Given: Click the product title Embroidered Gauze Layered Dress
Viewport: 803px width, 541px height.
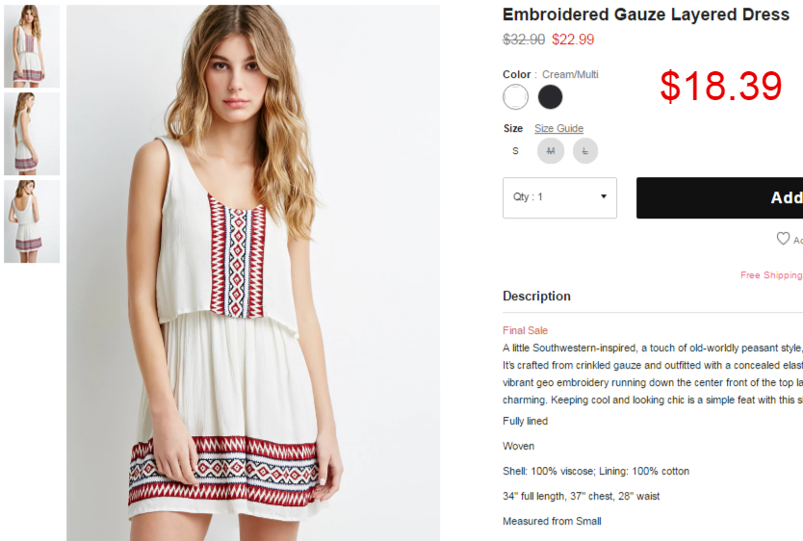Looking at the screenshot, I should [x=646, y=14].
